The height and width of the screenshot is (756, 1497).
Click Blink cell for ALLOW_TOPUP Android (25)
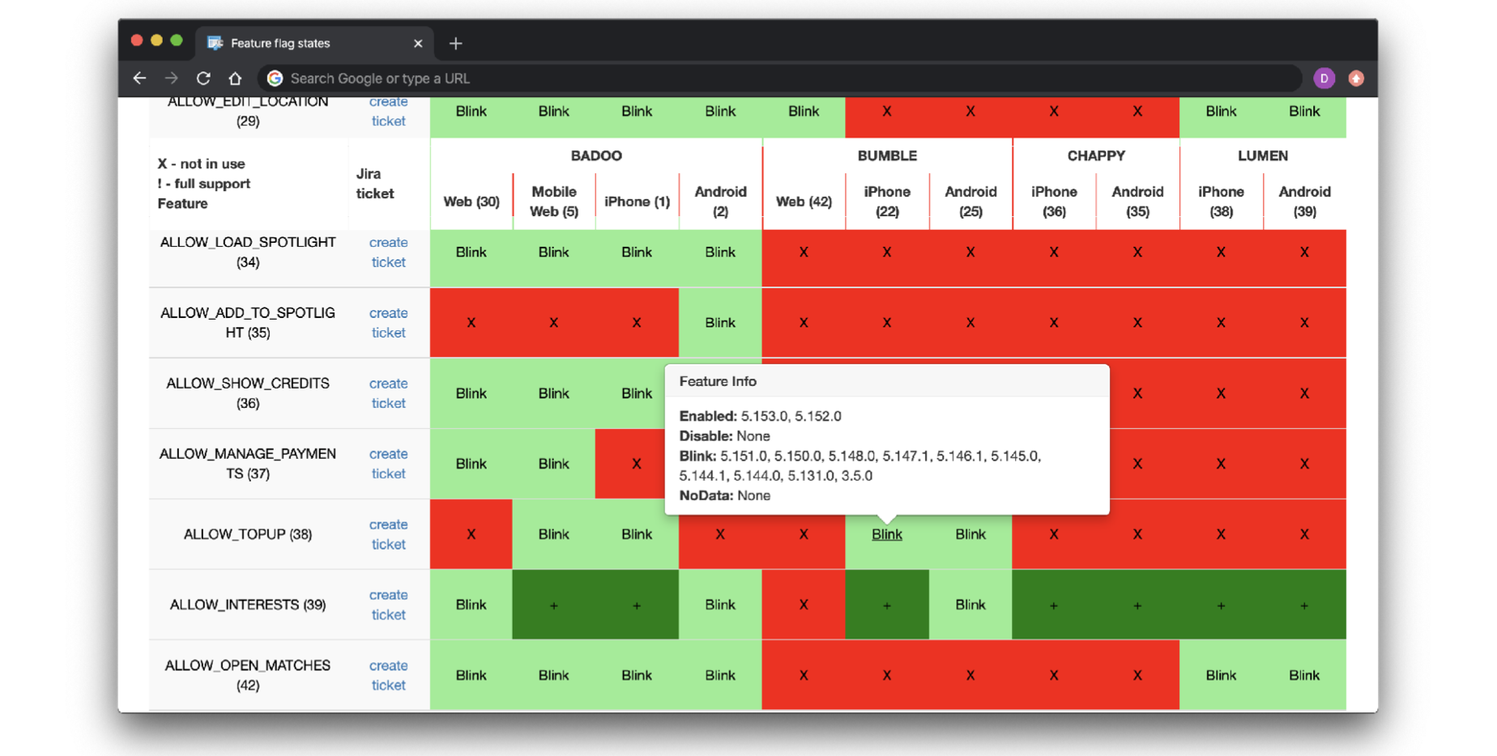[970, 534]
